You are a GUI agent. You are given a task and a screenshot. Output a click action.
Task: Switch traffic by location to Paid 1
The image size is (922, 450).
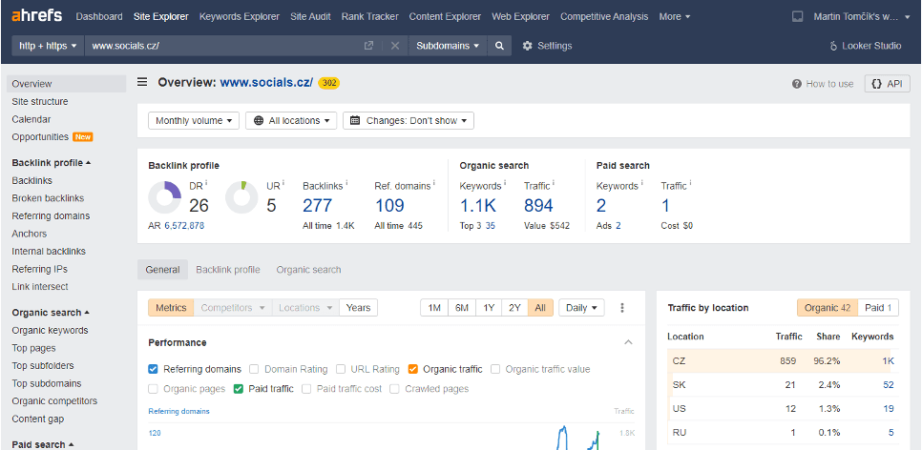878,307
